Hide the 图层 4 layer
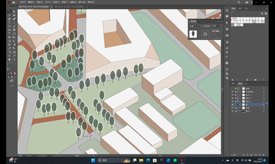The image size is (275, 164). click(x=232, y=95)
